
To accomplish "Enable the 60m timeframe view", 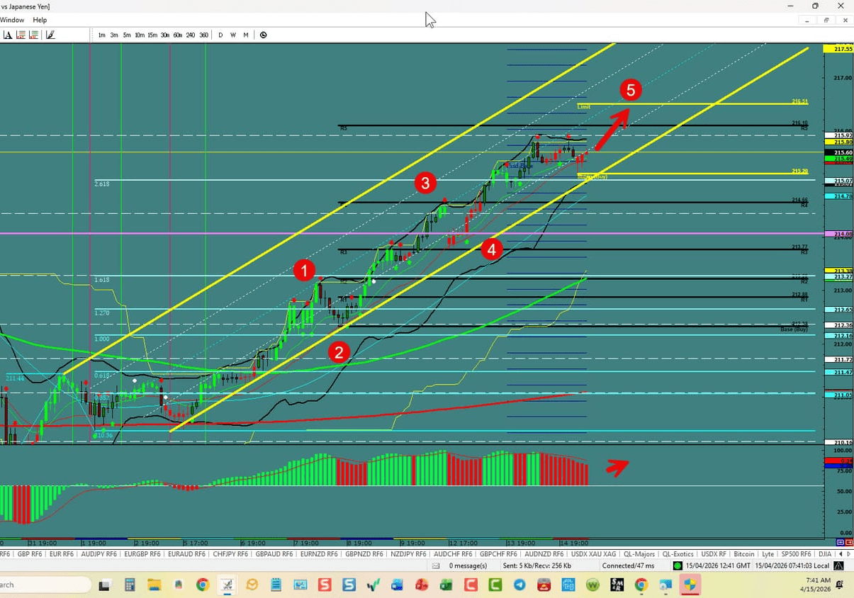I will 177,34.
